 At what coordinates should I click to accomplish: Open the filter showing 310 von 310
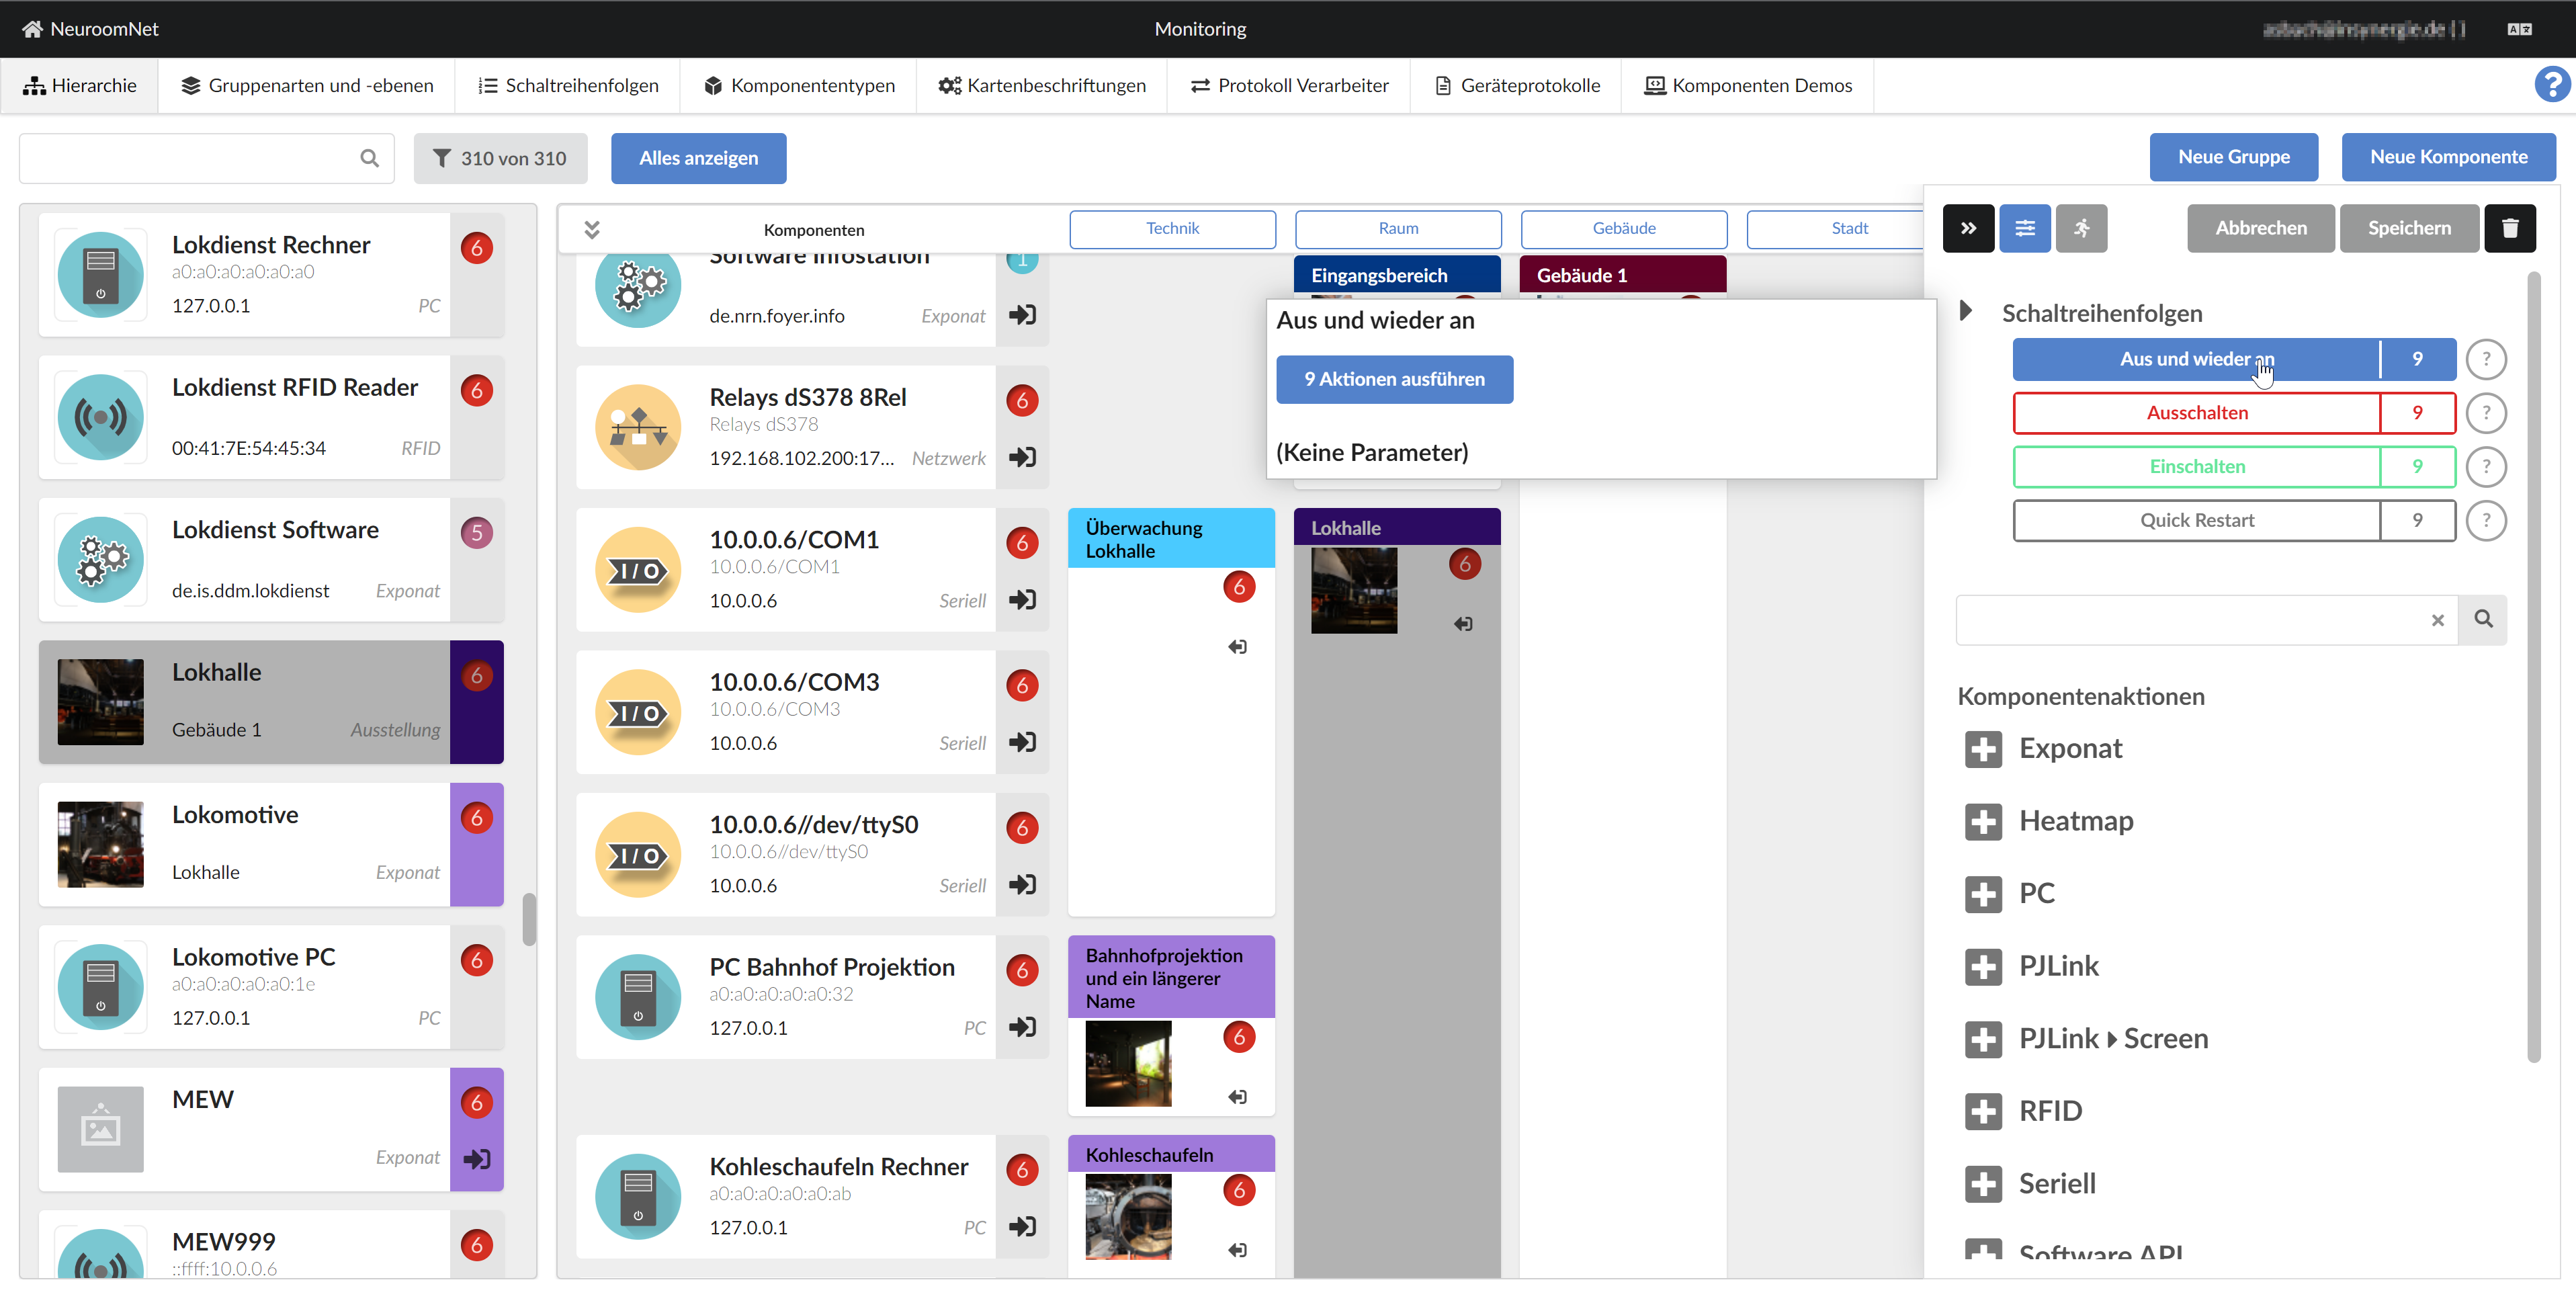pyautogui.click(x=501, y=158)
